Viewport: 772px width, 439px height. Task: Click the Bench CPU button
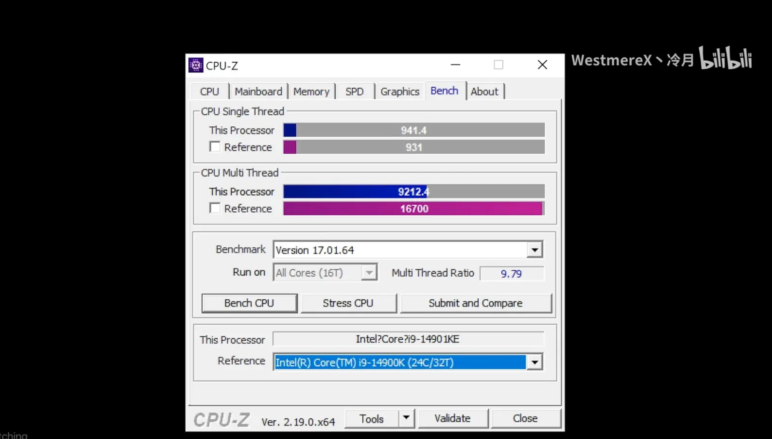[x=249, y=303]
